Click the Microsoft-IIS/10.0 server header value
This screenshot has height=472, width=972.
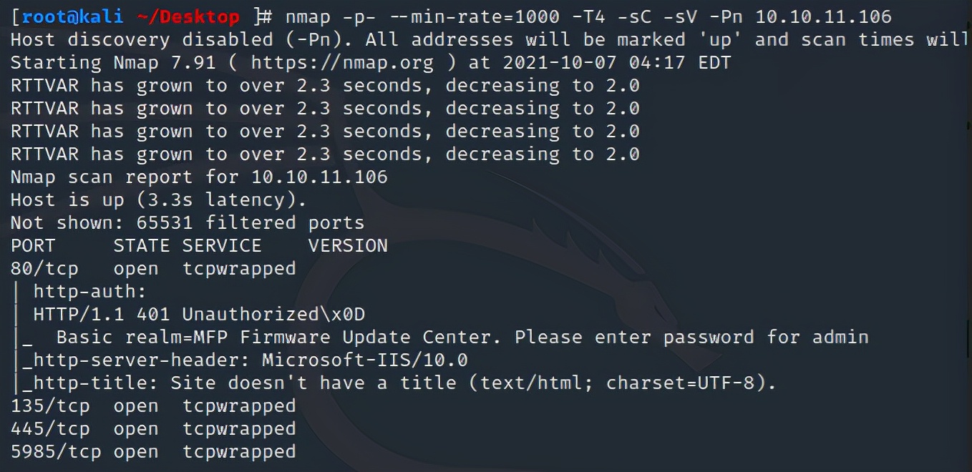point(365,360)
